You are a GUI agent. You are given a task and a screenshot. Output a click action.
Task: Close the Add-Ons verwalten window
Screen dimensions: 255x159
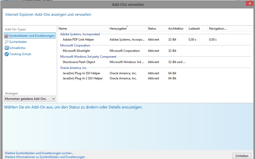[250, 3]
